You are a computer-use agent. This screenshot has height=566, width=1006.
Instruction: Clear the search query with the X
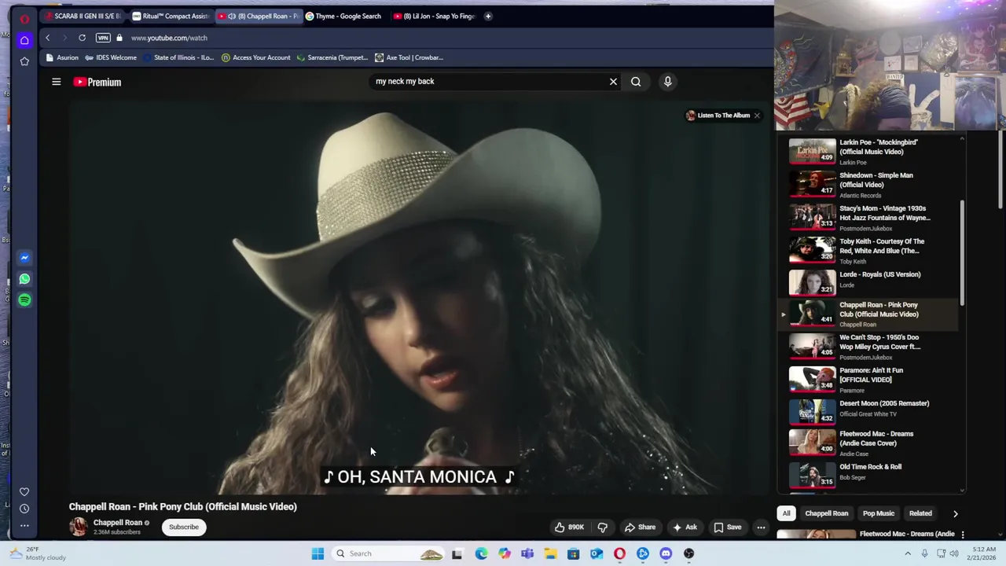tap(613, 81)
